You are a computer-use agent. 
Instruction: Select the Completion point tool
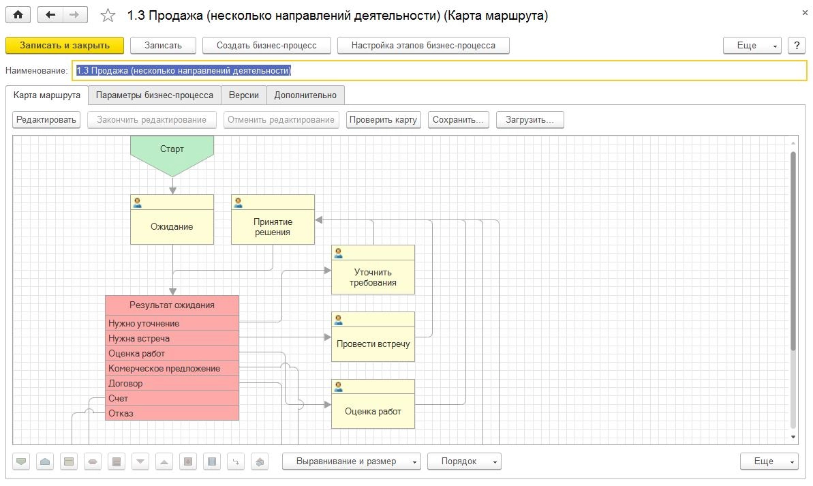[x=45, y=461]
